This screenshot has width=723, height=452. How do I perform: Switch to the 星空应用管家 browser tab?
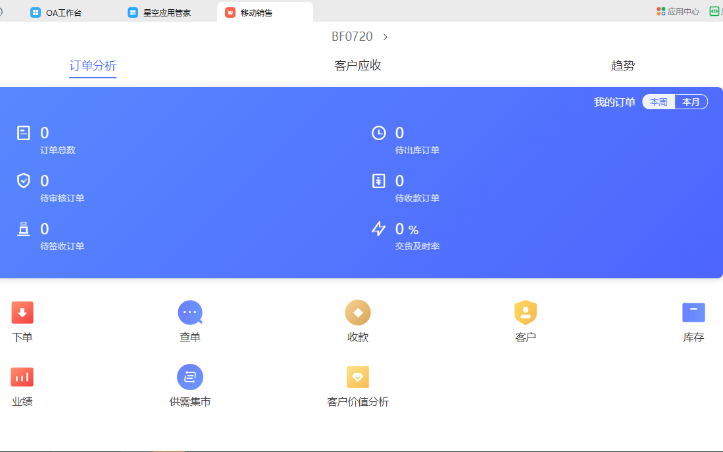pyautogui.click(x=166, y=13)
